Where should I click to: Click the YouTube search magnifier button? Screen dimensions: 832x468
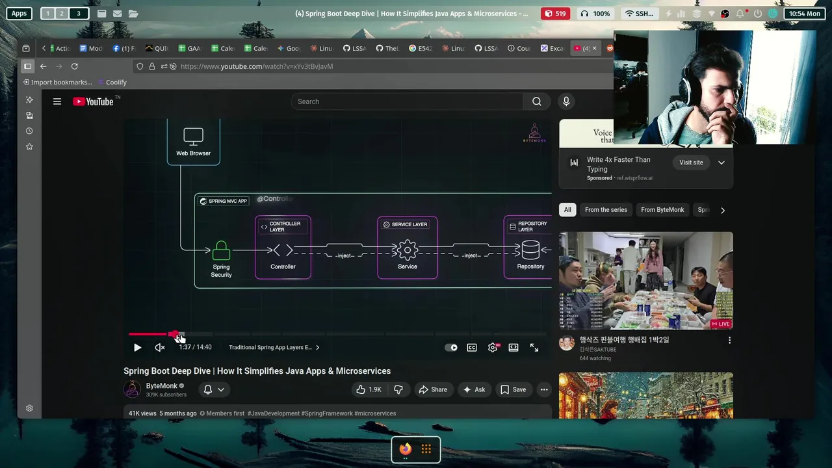click(x=537, y=101)
